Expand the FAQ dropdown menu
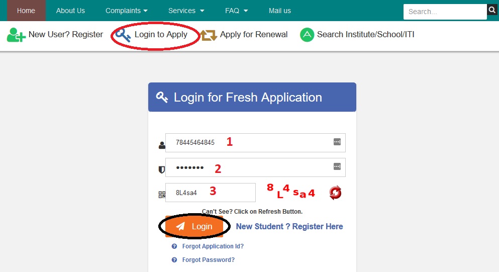The height and width of the screenshot is (272, 499). [237, 11]
